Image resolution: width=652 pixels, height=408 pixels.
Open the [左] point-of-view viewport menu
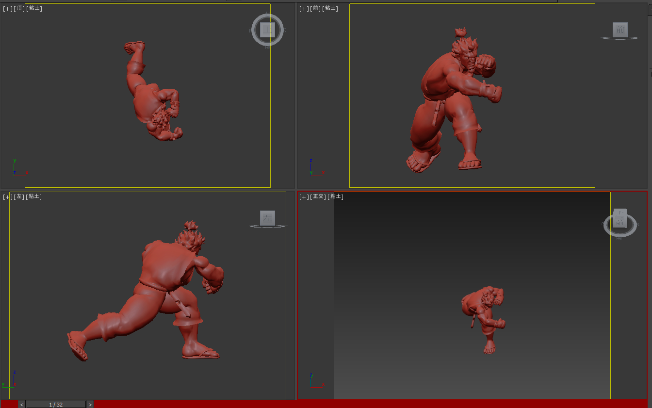[x=20, y=196]
